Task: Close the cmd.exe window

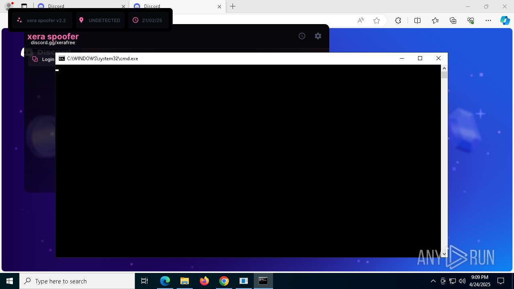Action: point(439,59)
